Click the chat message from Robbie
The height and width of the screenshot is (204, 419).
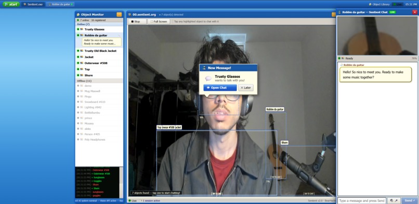tap(375, 75)
